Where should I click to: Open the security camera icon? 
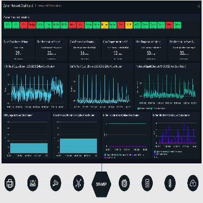[56, 183]
